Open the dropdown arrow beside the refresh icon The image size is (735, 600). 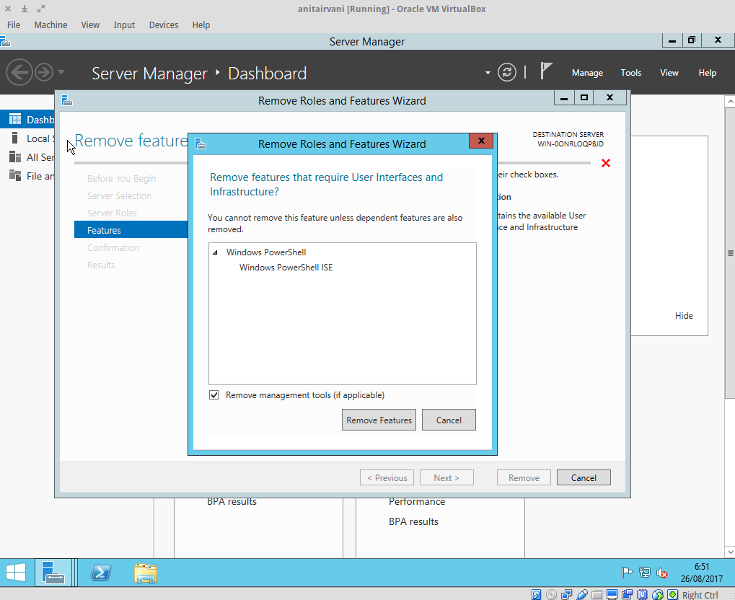pyautogui.click(x=488, y=73)
